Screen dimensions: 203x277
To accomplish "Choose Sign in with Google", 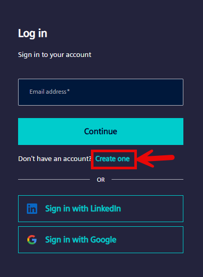I will pos(101,240).
